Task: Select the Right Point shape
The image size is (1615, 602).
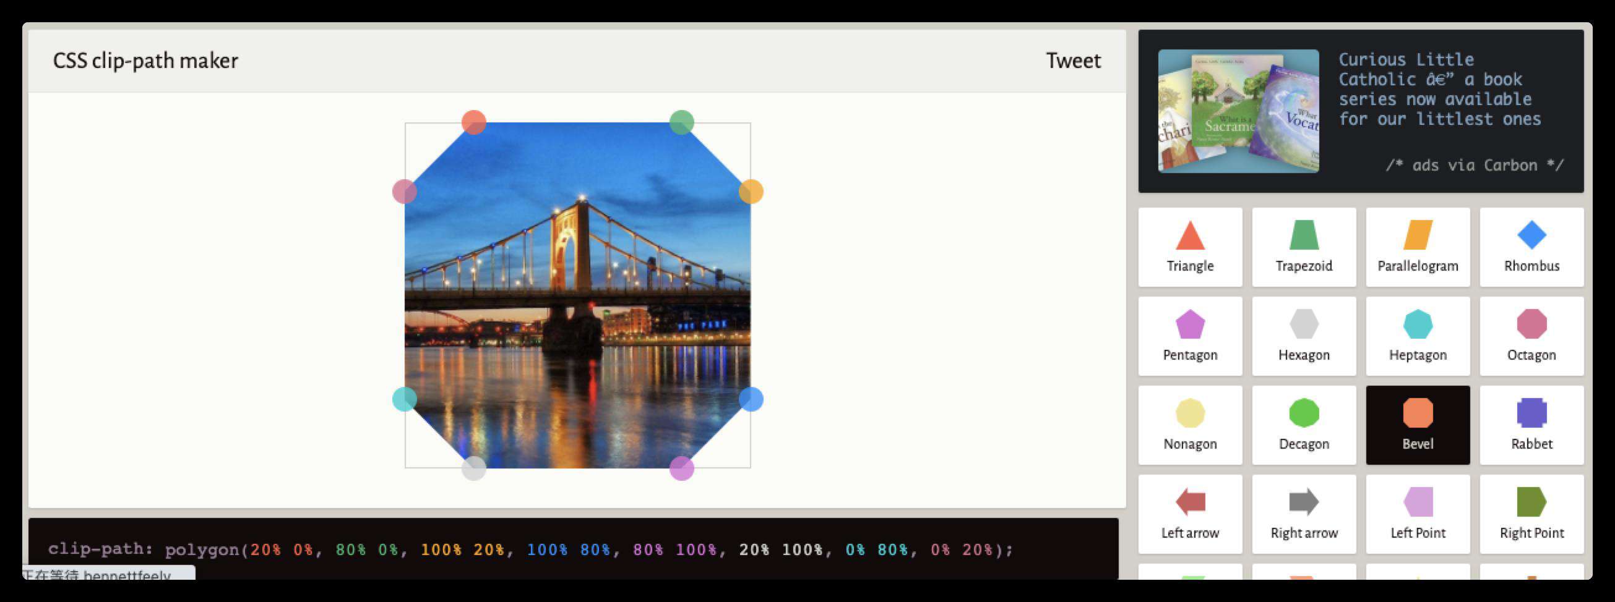Action: [1531, 514]
